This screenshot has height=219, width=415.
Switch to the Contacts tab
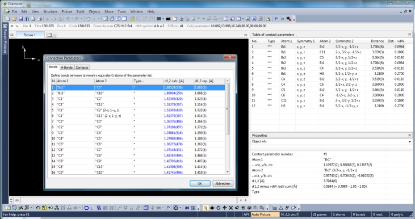coord(82,68)
